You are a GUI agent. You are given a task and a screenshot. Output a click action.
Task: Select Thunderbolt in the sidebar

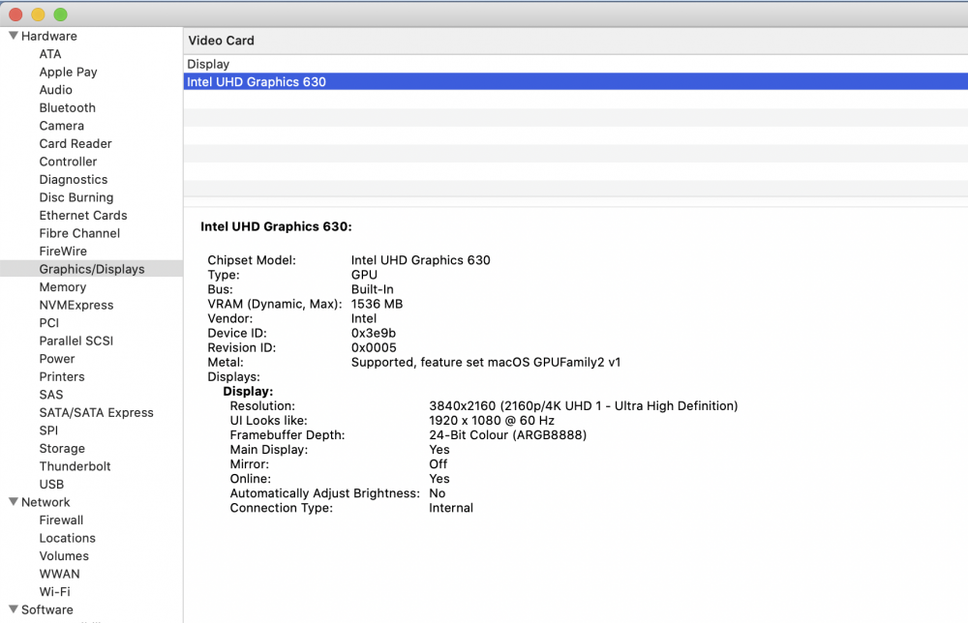click(76, 466)
